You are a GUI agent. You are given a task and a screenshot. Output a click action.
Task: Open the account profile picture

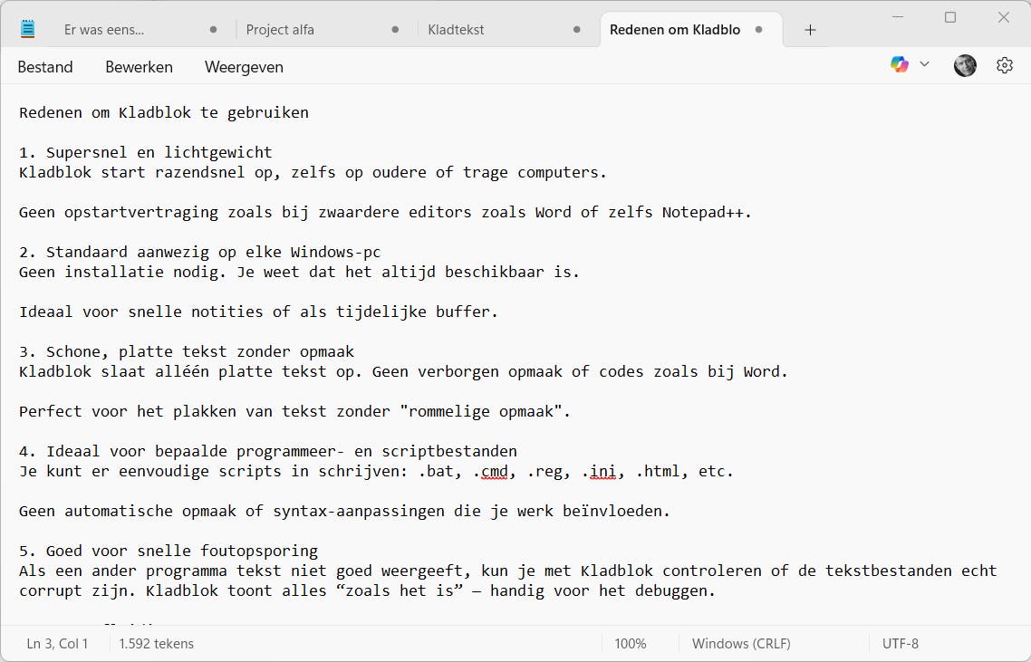coord(965,65)
